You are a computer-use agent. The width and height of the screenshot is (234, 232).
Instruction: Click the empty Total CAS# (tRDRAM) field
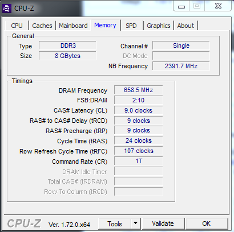point(139,181)
